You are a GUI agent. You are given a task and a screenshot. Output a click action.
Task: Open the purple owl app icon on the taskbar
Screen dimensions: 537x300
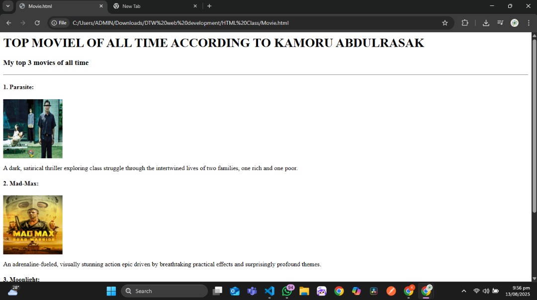[x=322, y=291]
